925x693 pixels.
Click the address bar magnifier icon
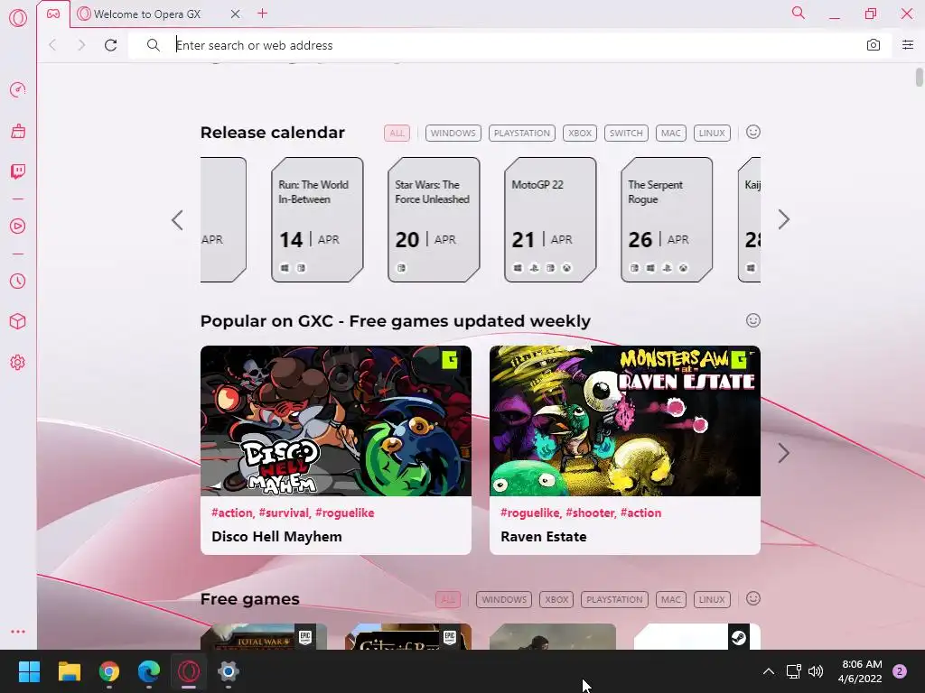click(154, 45)
